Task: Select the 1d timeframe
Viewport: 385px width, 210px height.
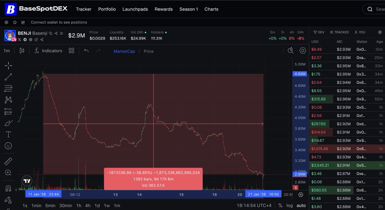Action: [97, 206]
